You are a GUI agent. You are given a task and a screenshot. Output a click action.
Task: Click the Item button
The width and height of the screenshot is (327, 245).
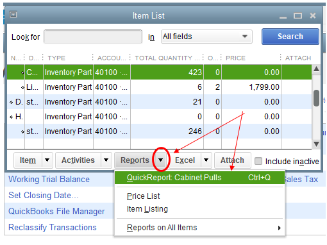(28, 160)
